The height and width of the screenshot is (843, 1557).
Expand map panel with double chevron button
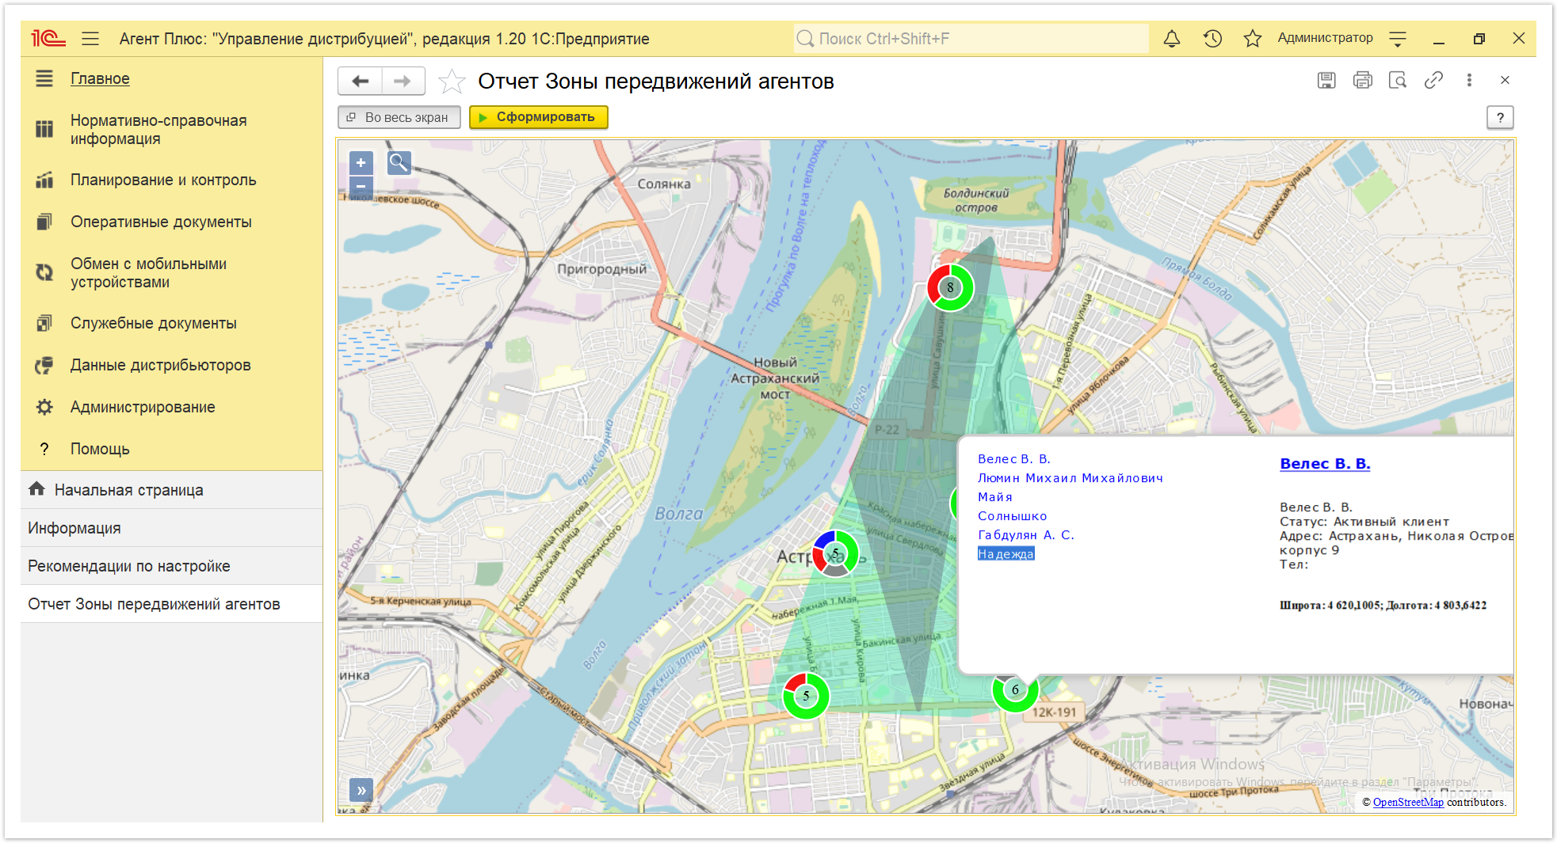pos(361,790)
